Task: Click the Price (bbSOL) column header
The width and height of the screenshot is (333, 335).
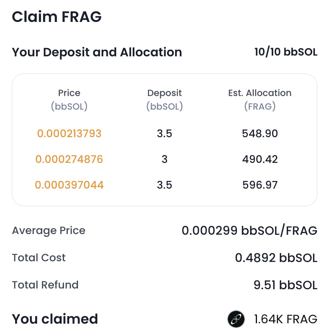Action: 69,99
